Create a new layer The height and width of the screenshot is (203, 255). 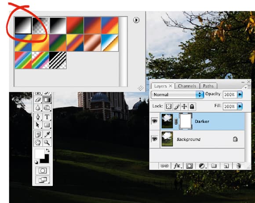pos(226,166)
